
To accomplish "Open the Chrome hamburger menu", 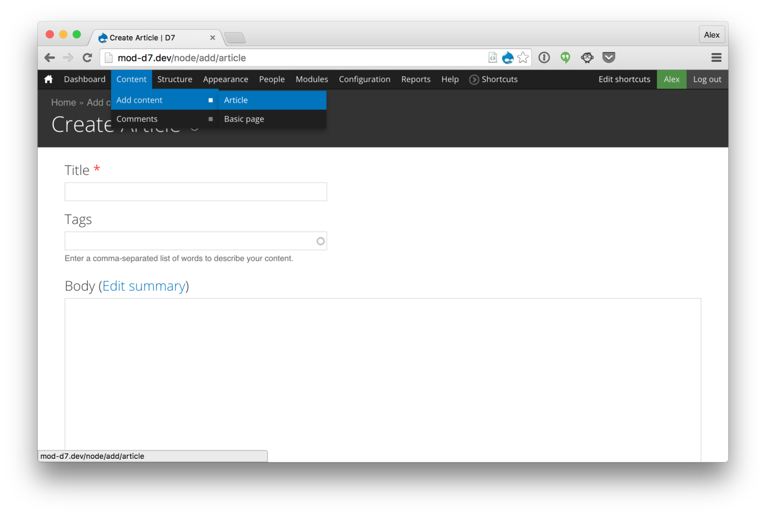I will [716, 57].
